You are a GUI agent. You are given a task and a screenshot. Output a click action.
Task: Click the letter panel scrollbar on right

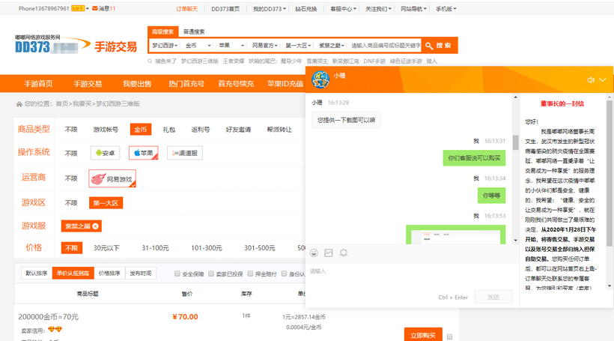[609, 172]
